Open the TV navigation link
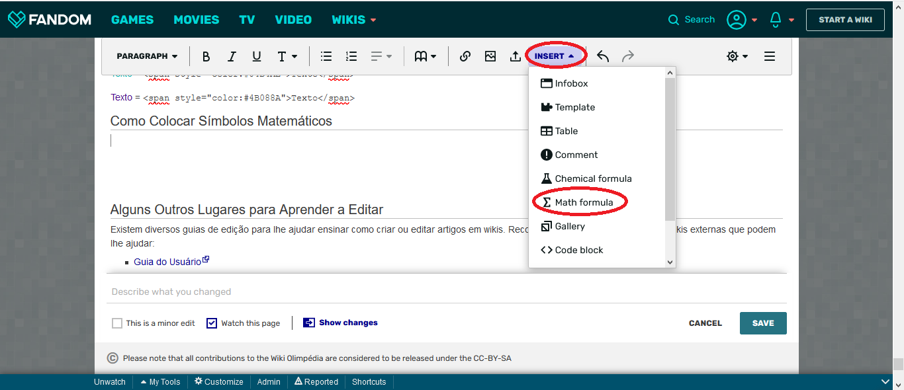Image resolution: width=904 pixels, height=390 pixels. coord(247,20)
